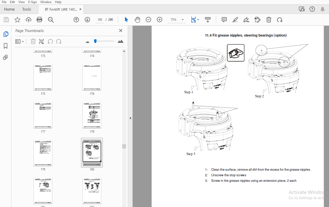Select page 179 thumbnail

[43, 153]
